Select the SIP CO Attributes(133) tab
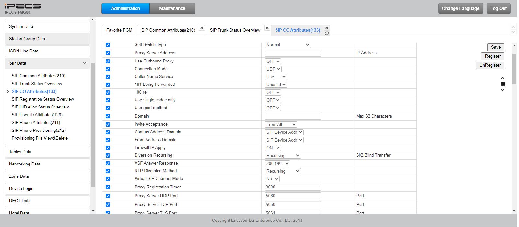519x227 pixels. (x=298, y=30)
